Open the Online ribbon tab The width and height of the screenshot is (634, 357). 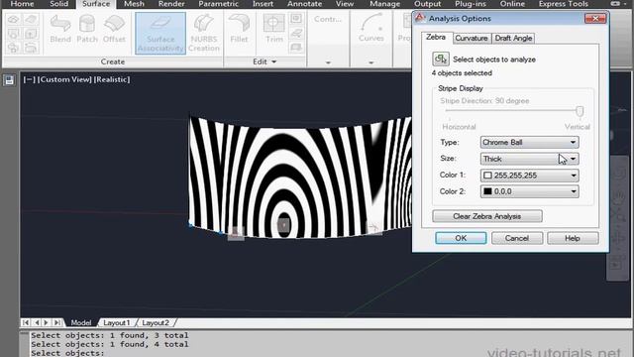(x=512, y=4)
